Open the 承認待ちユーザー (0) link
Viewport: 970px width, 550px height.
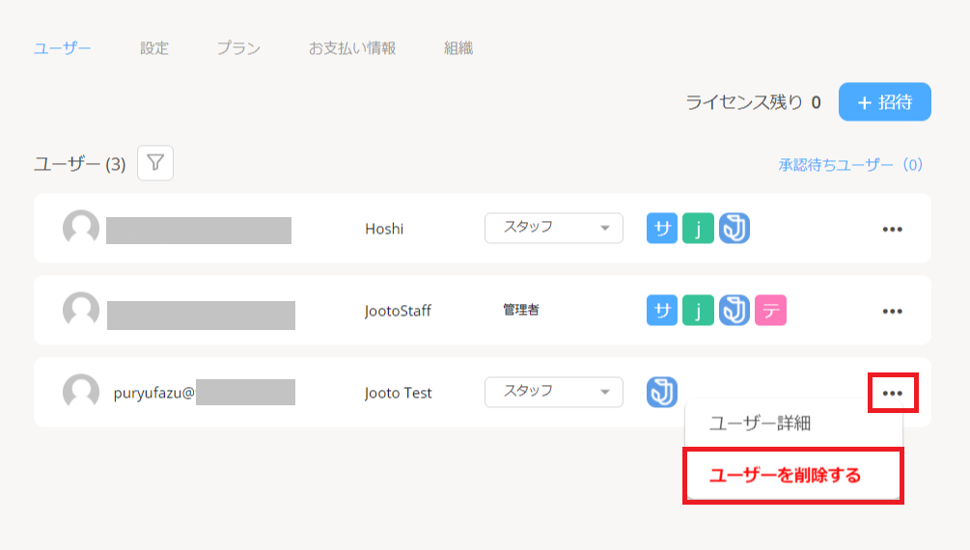tap(850, 165)
